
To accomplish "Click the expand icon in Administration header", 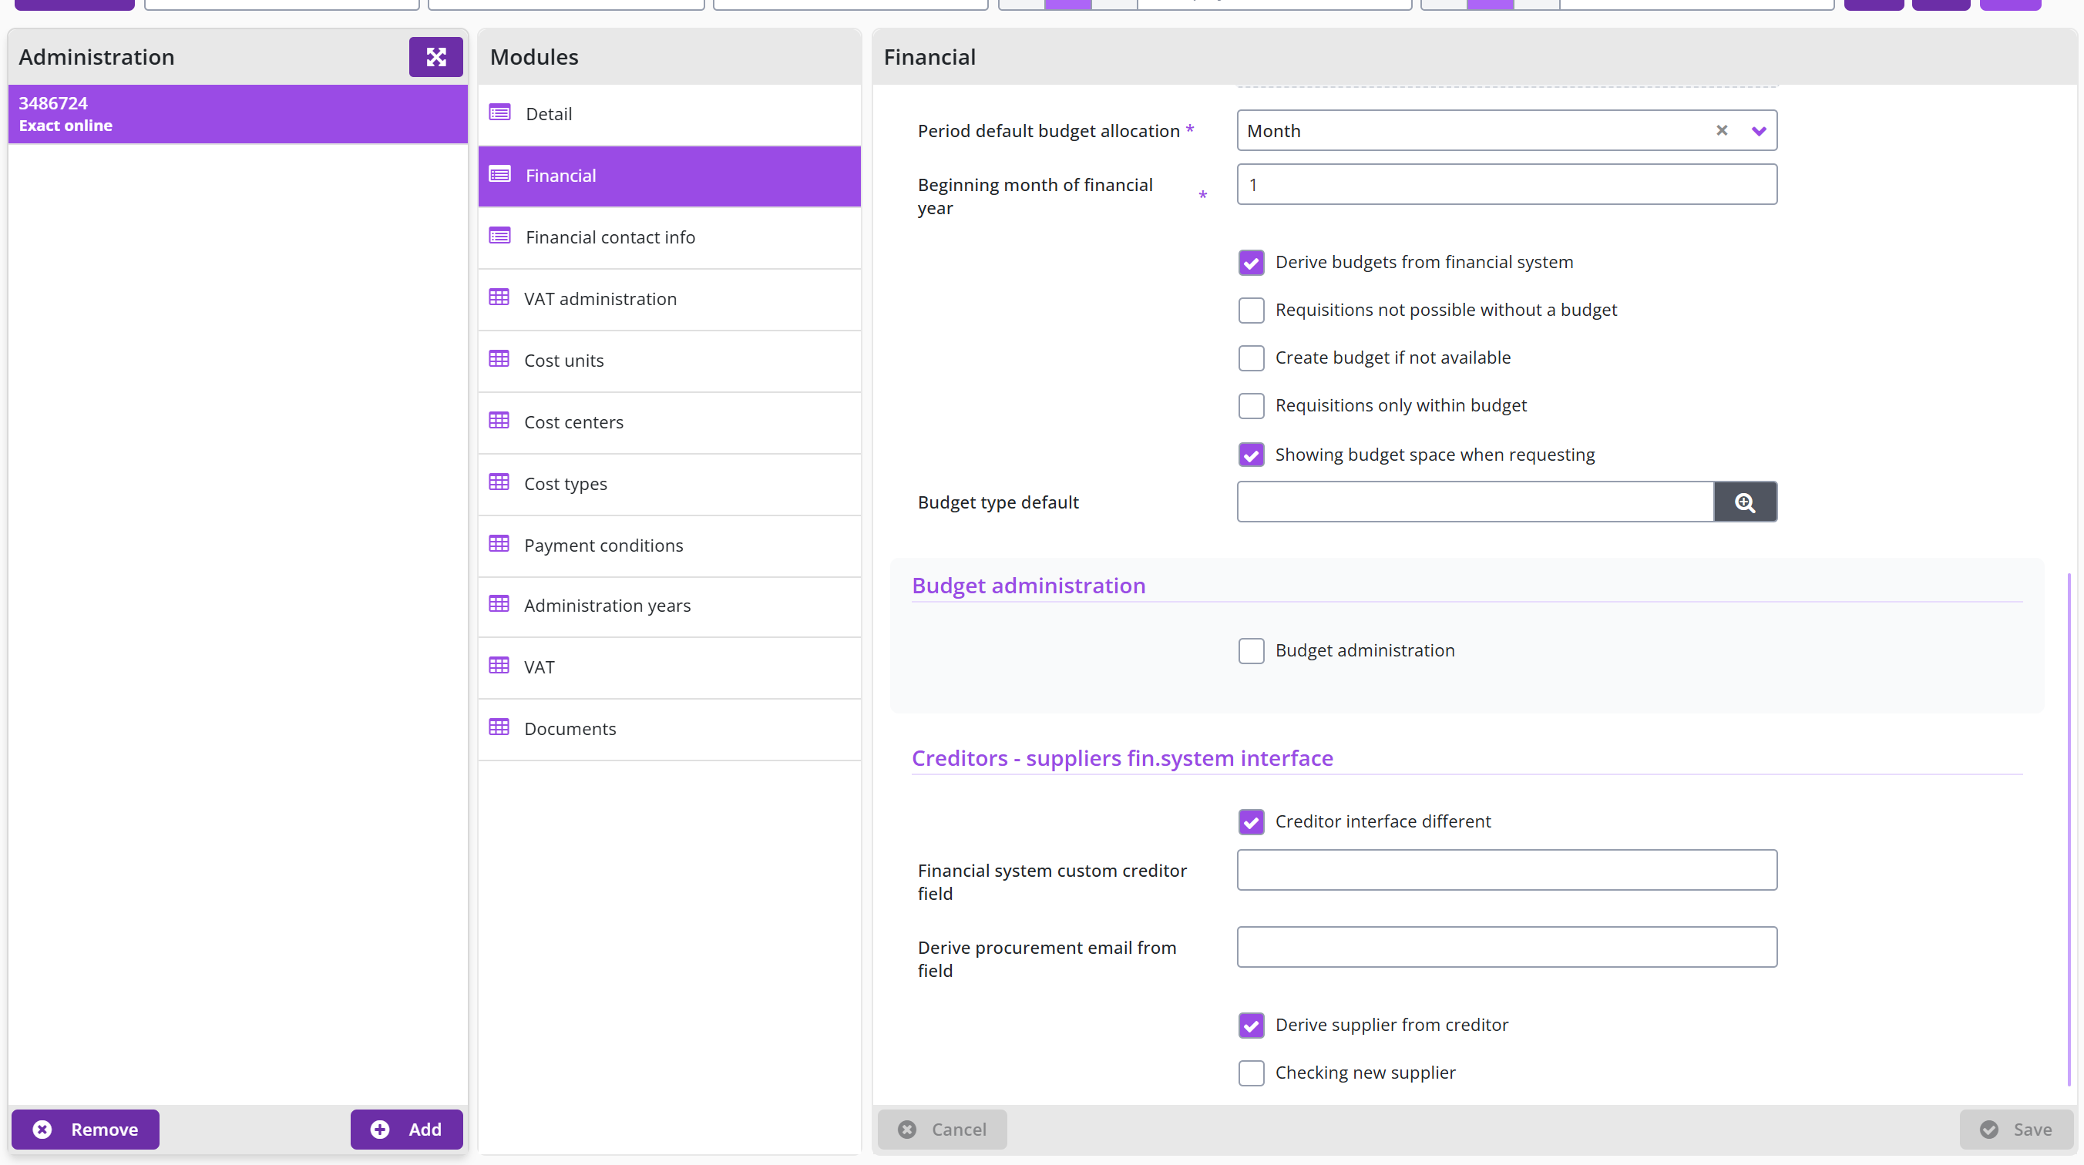I will [x=435, y=57].
